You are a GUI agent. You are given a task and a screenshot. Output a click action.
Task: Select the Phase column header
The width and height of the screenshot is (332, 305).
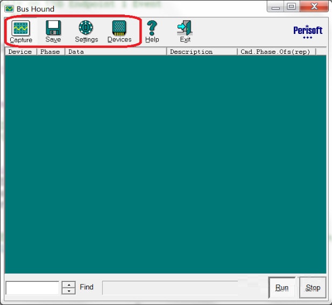click(51, 52)
